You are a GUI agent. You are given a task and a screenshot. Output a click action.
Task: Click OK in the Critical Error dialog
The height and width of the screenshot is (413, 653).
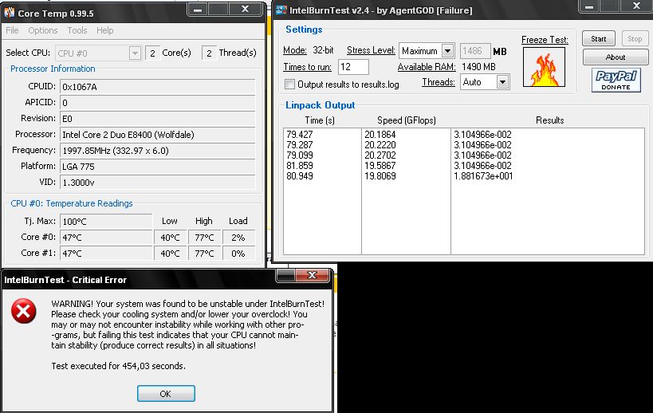pos(166,393)
